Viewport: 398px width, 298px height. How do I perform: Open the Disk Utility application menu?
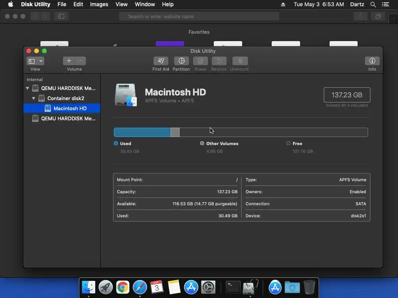(35, 4)
